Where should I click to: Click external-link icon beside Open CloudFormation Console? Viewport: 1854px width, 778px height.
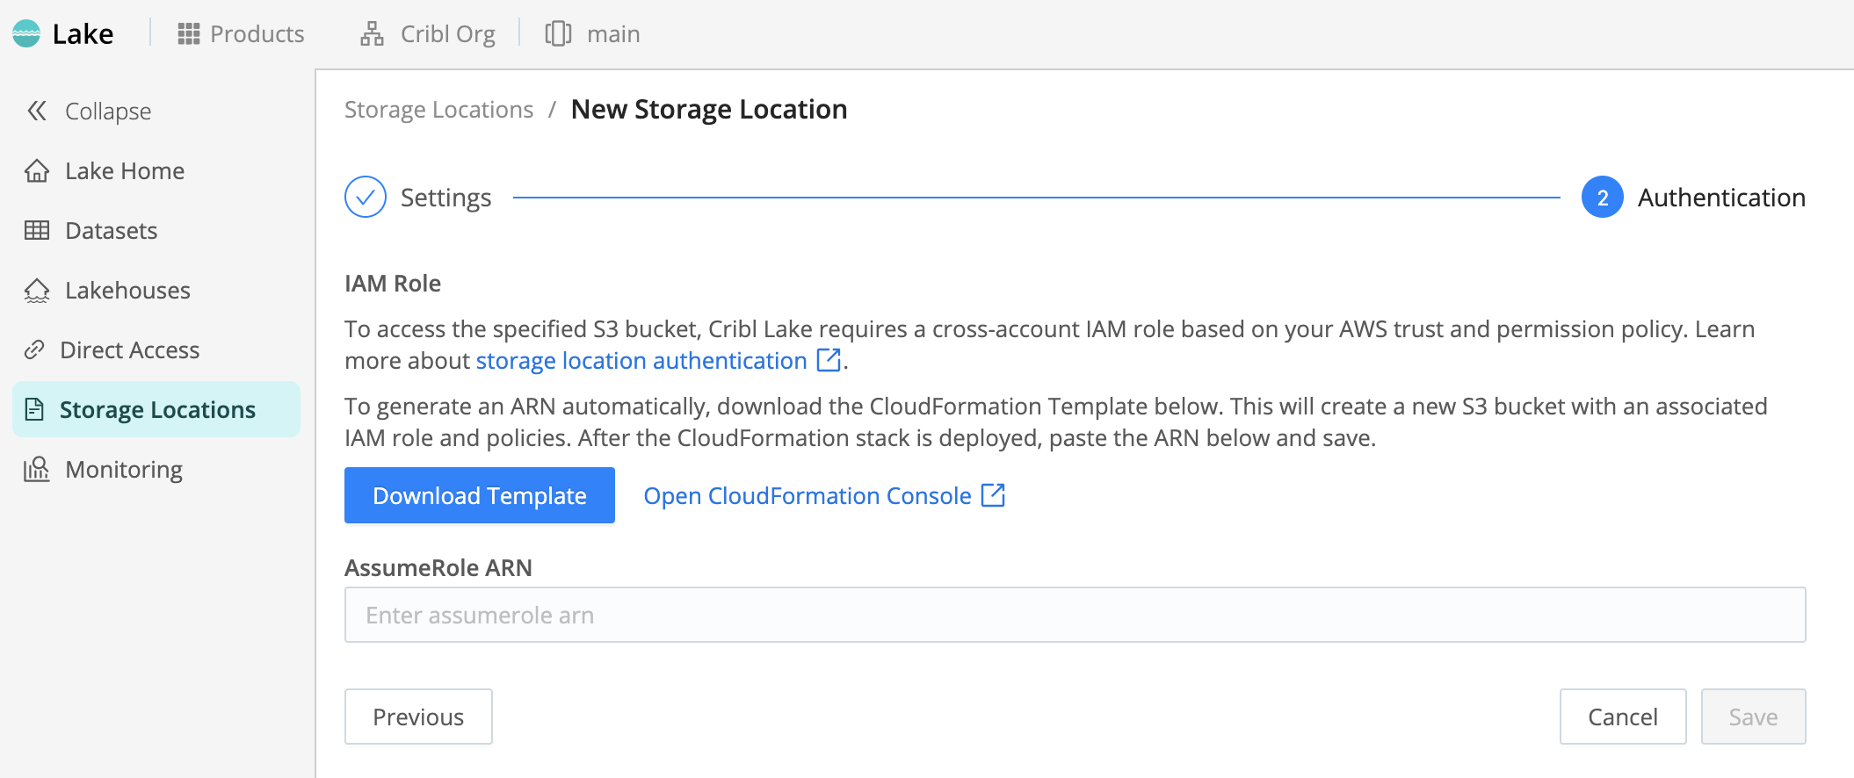(x=993, y=495)
